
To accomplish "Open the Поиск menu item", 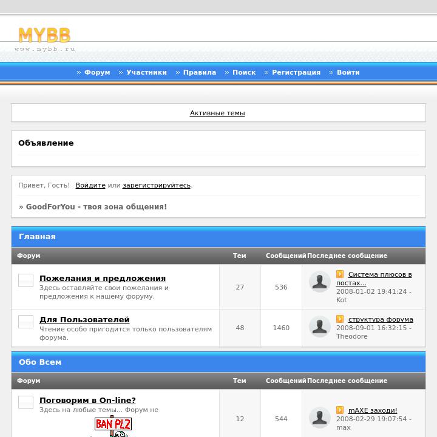I will click(x=244, y=72).
